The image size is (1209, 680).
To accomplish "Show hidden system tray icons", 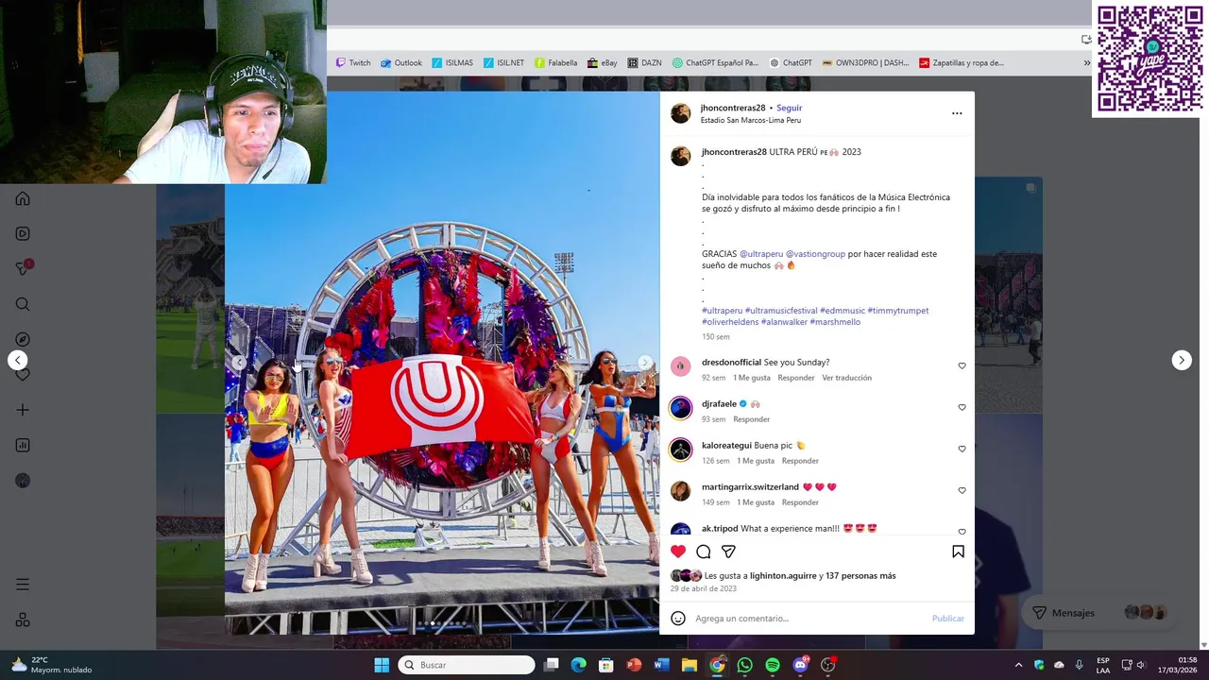I will coord(1018,665).
